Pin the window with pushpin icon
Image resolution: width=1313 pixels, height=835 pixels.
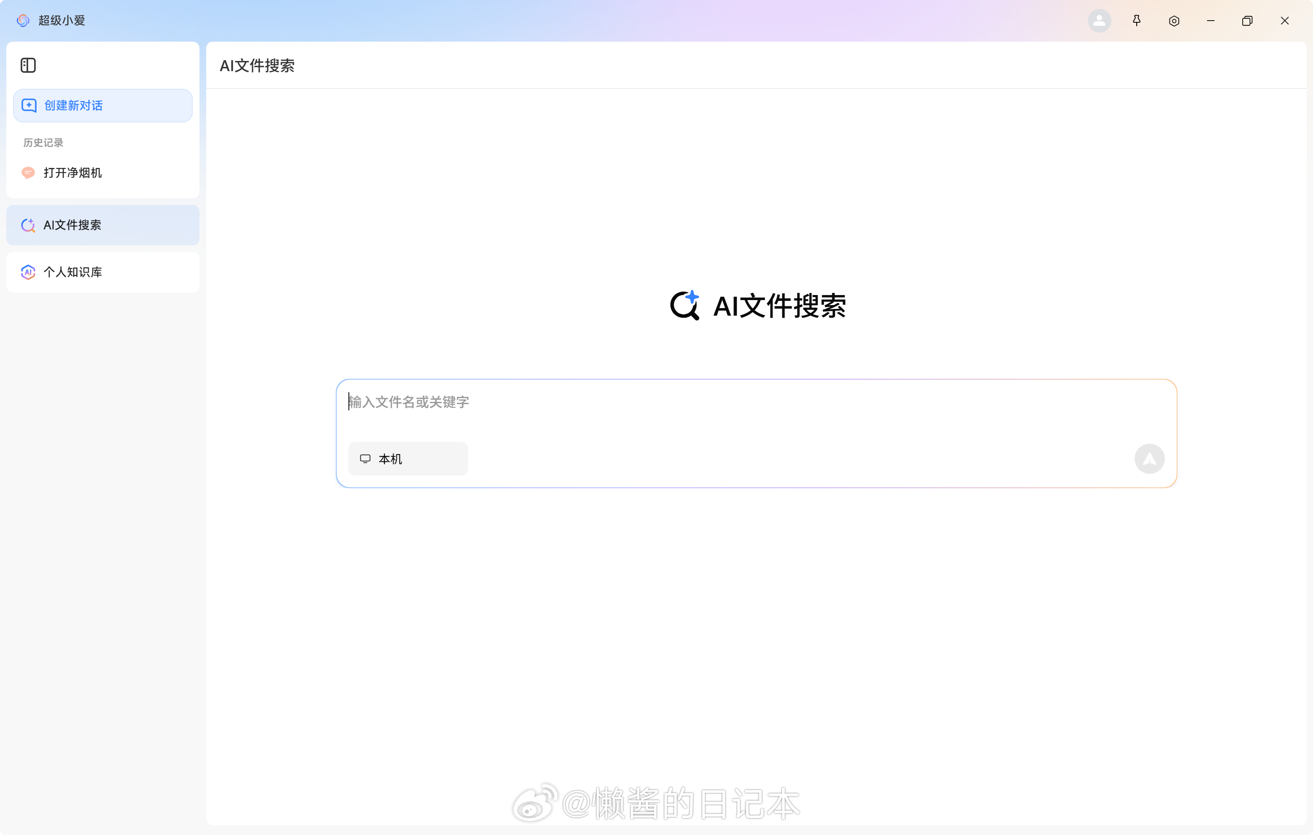pos(1136,21)
